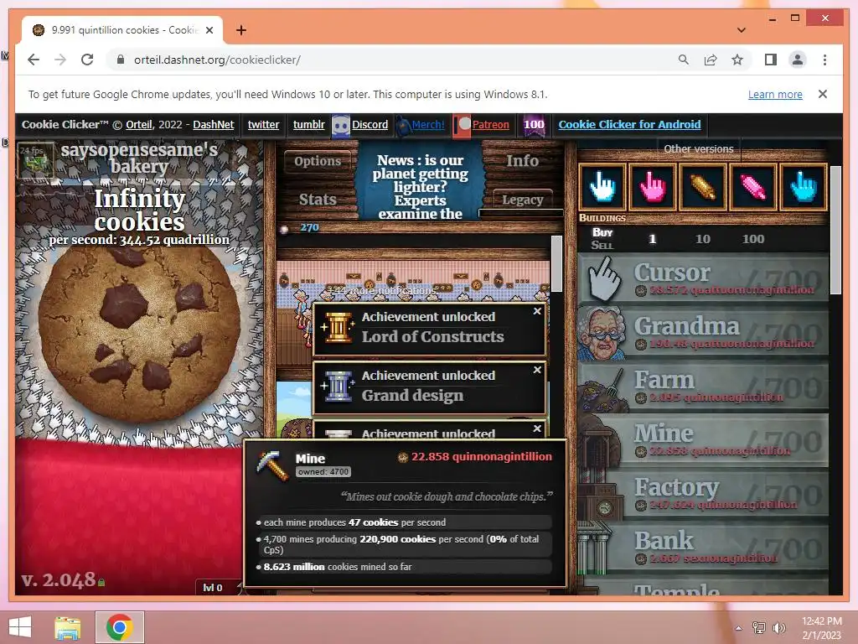This screenshot has height=644, width=858.
Task: Open the Discord link
Action: point(370,124)
